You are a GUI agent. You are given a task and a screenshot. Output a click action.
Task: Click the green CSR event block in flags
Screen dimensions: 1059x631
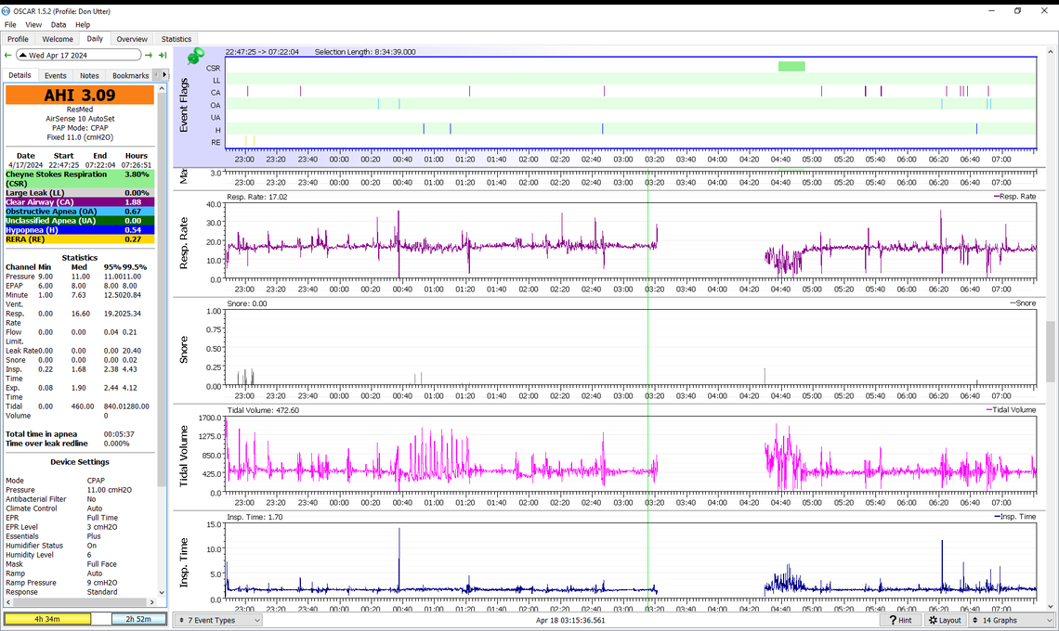(791, 67)
